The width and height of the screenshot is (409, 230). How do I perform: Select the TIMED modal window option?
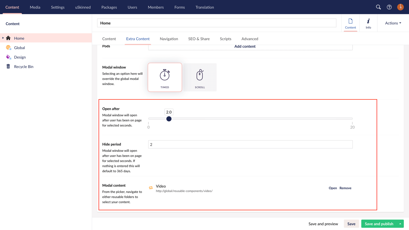[165, 77]
